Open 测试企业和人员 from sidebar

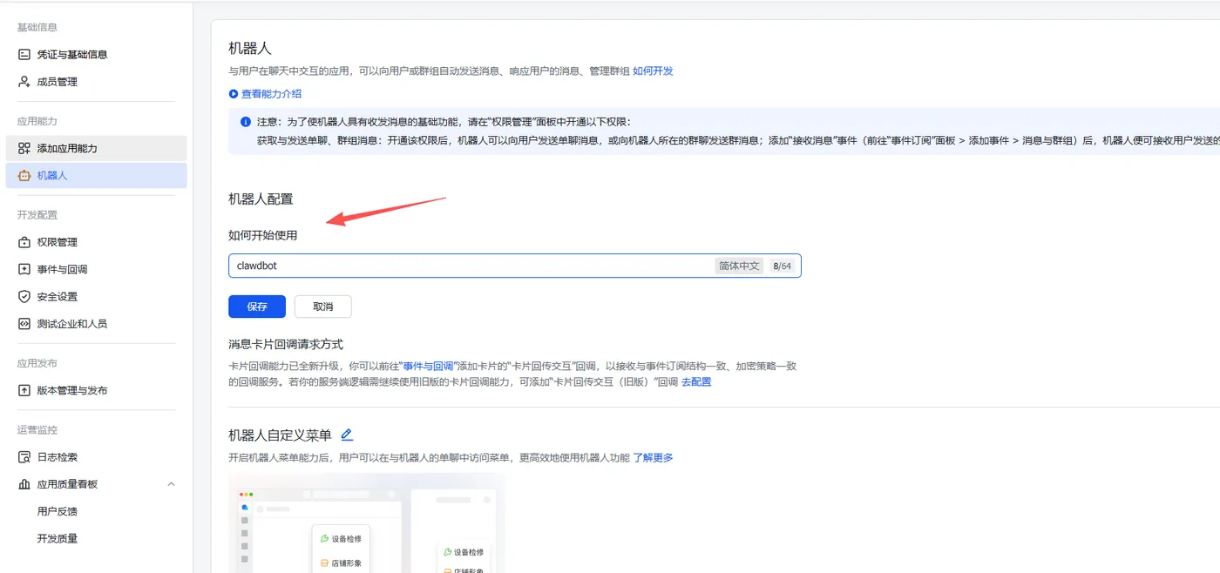click(70, 323)
